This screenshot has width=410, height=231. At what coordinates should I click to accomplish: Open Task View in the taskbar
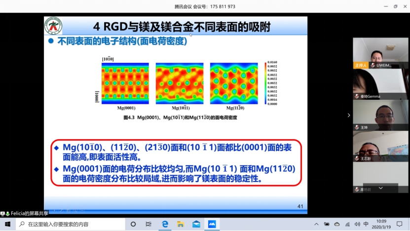click(149, 224)
